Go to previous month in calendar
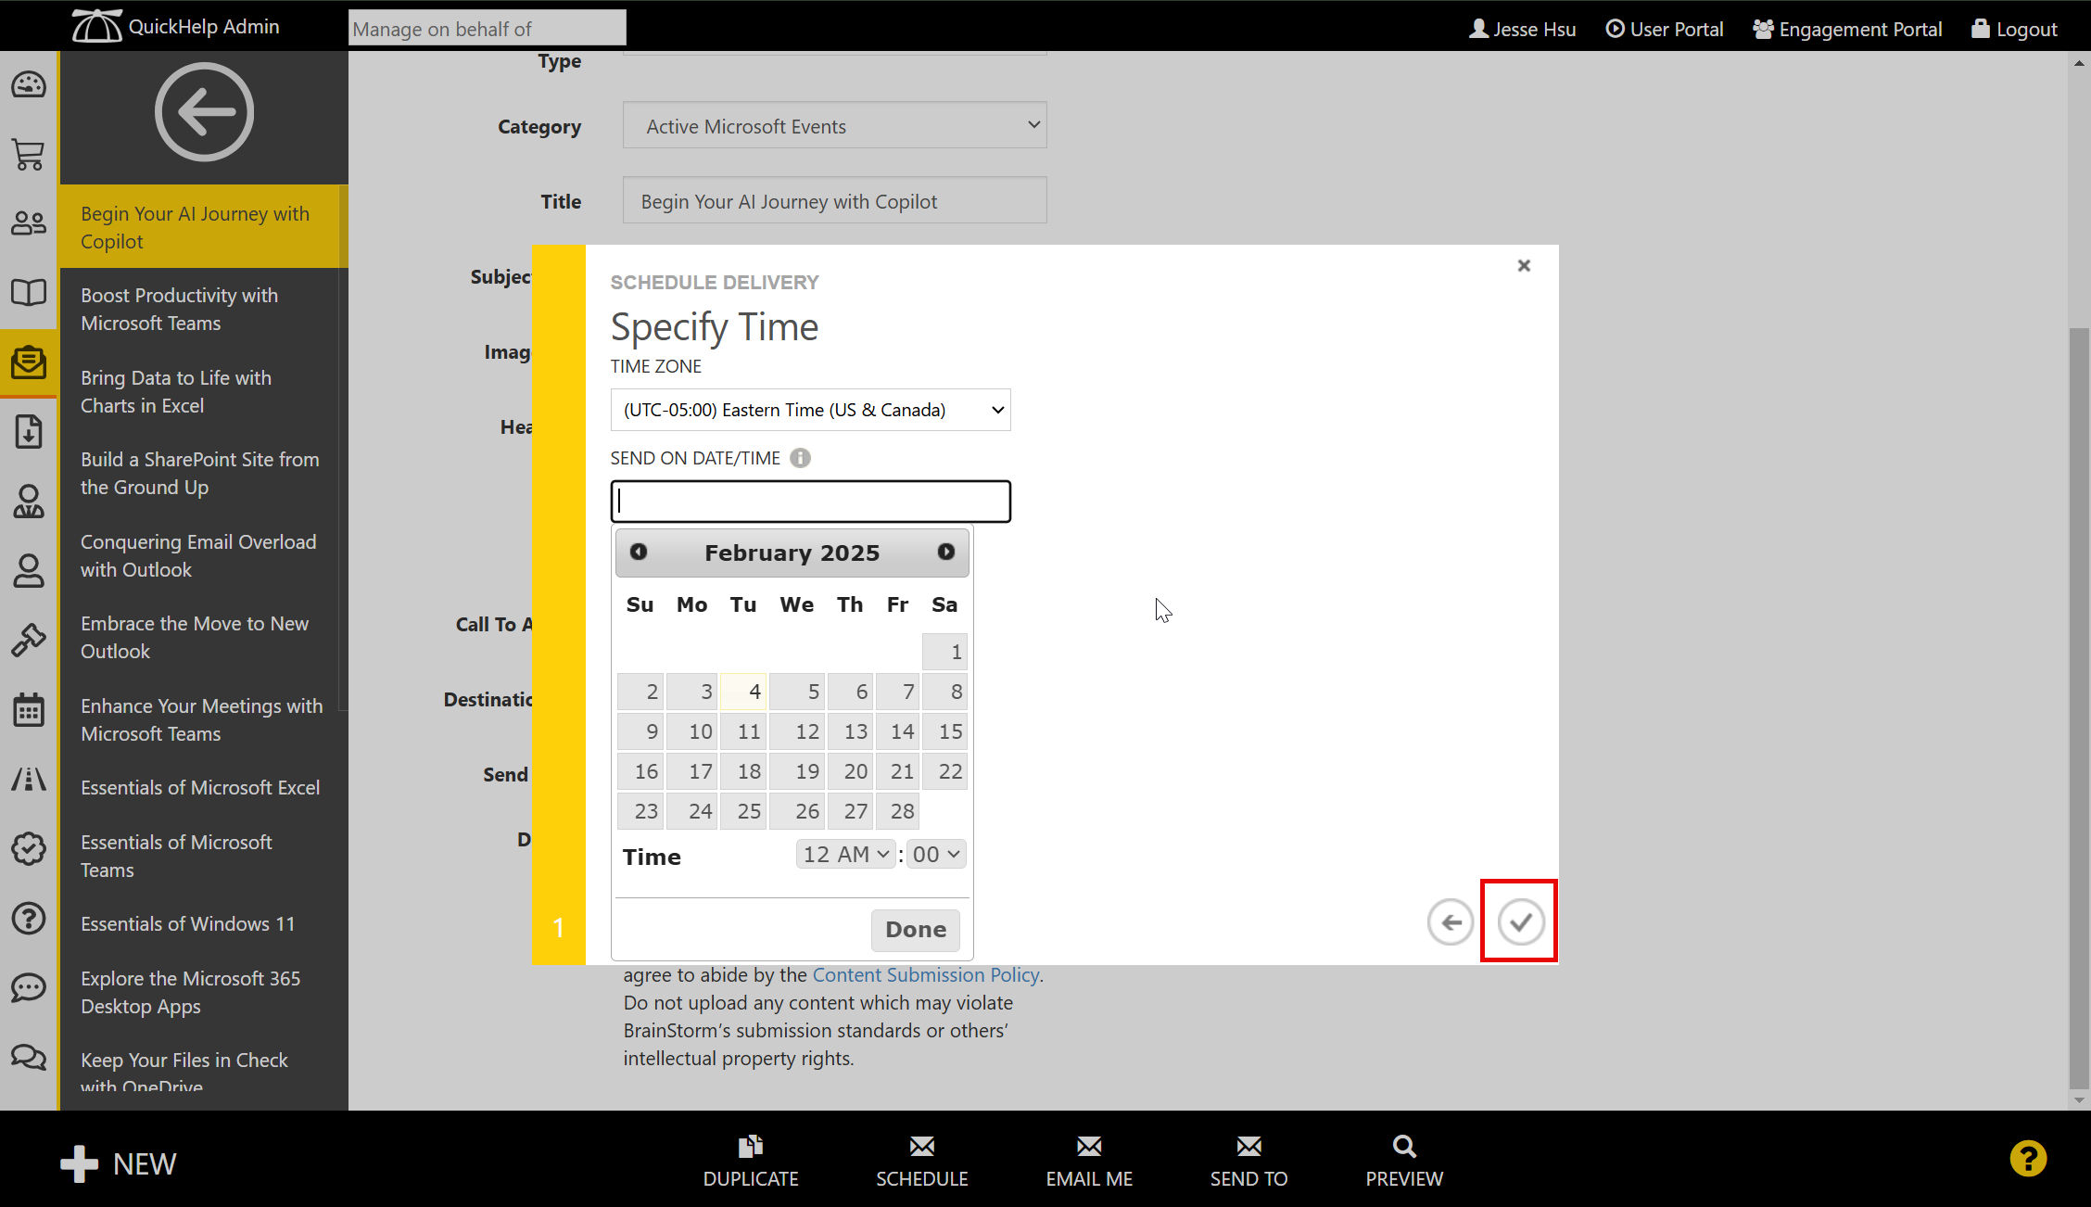The width and height of the screenshot is (2091, 1207). coord(639,552)
